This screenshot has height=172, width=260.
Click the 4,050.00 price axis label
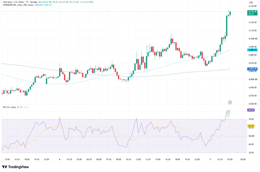click(x=253, y=79)
